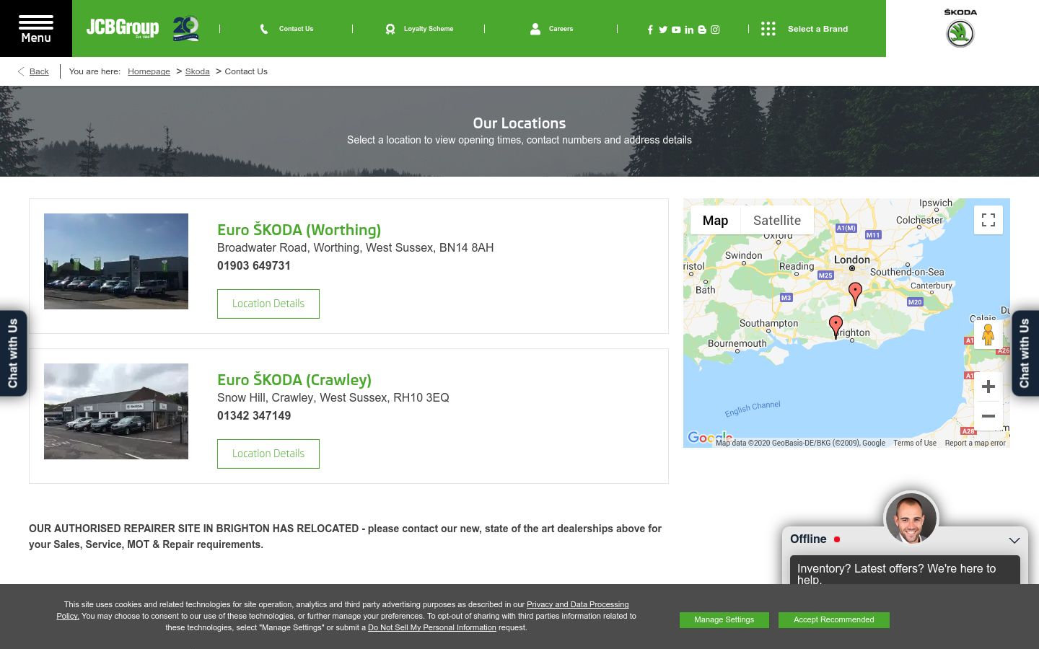Follow the Homepage breadcrumb link
This screenshot has height=649, width=1039.
point(149,71)
